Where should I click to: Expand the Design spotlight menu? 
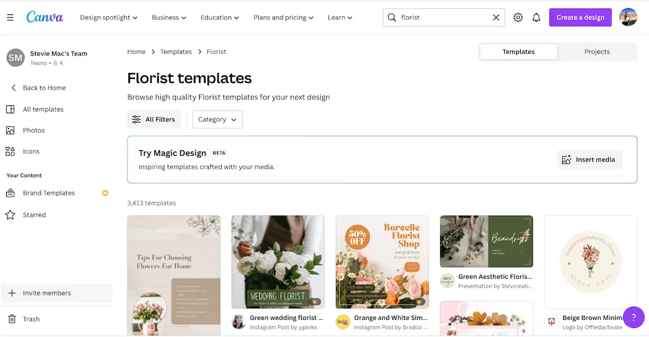tap(109, 18)
